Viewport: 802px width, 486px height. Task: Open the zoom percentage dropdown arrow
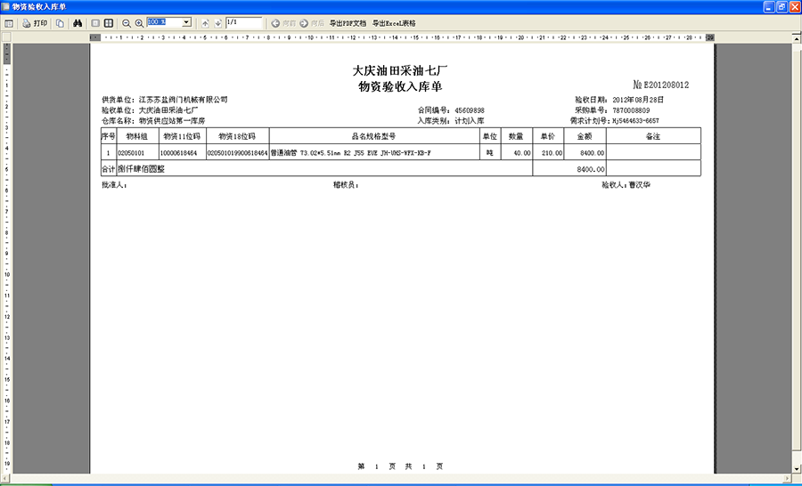187,22
